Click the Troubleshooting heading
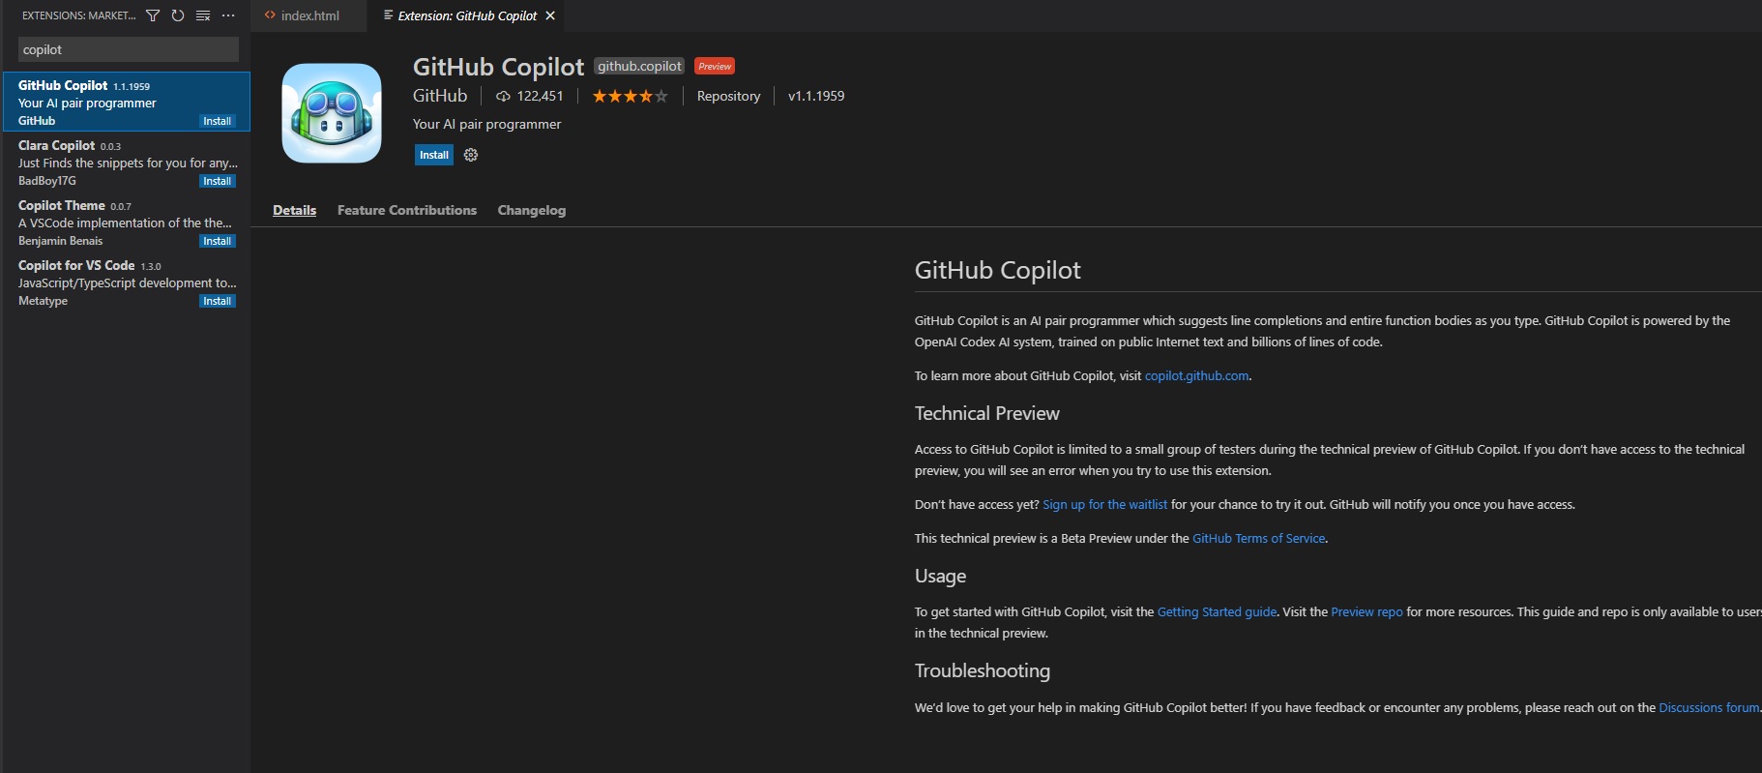This screenshot has width=1762, height=773. [x=982, y=670]
